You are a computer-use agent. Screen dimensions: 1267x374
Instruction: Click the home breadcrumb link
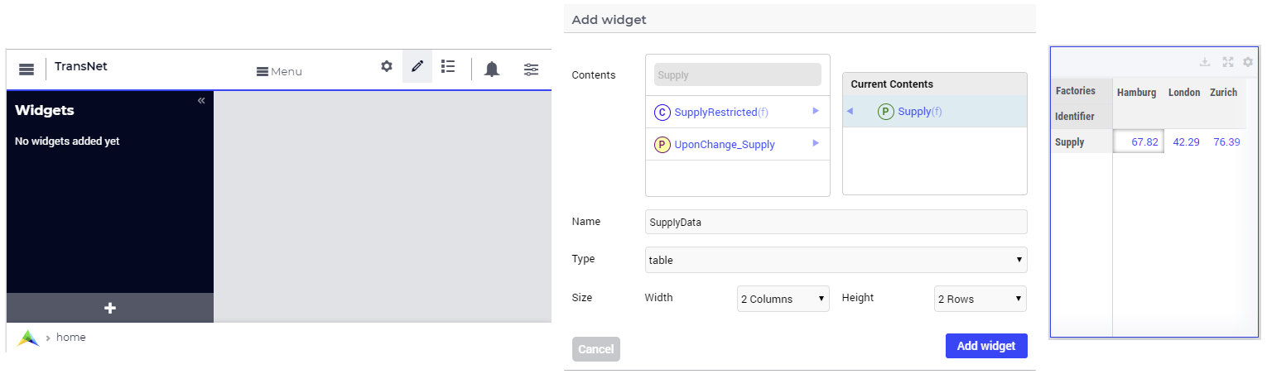[x=71, y=338]
